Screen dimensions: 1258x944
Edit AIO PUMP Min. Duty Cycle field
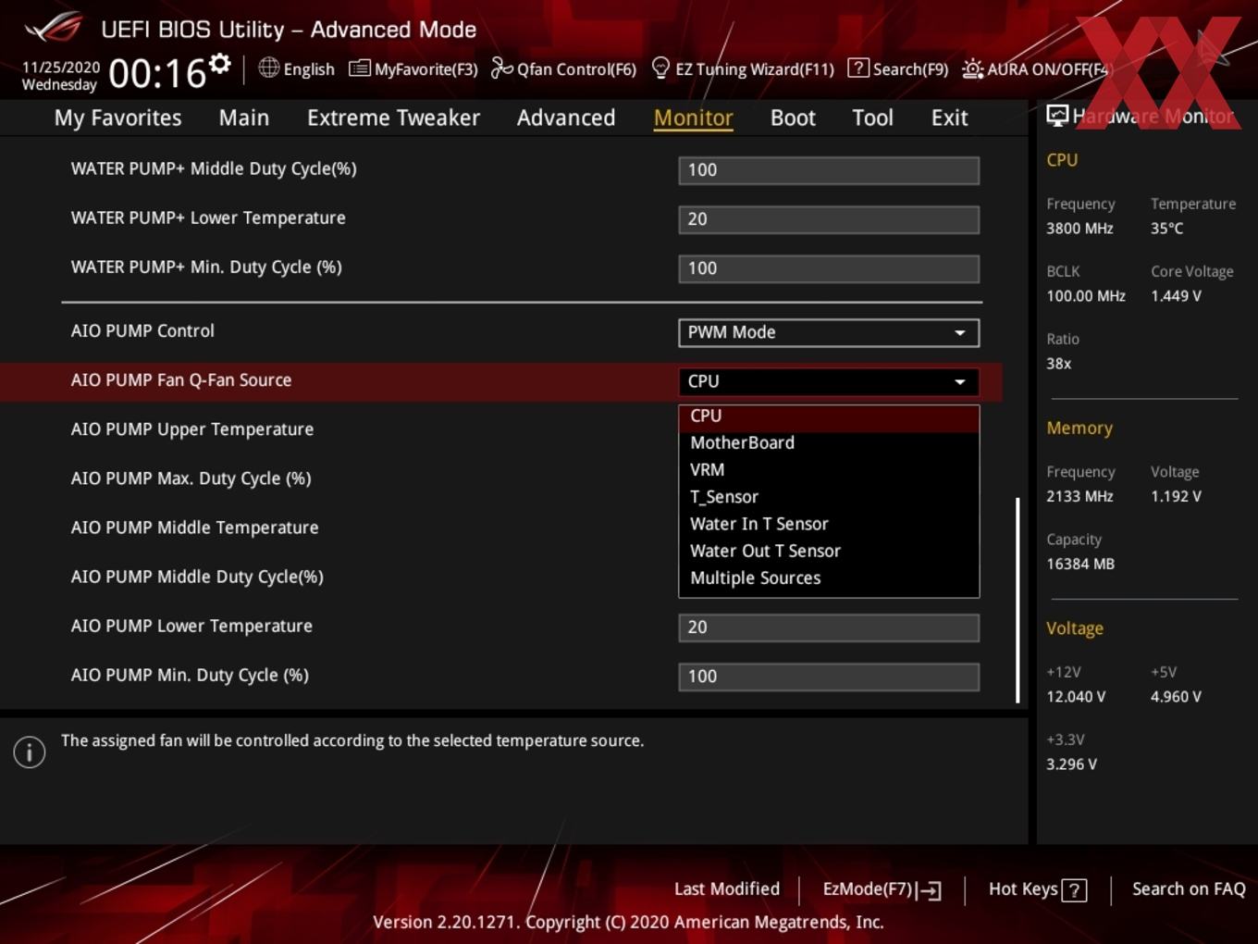tap(829, 677)
